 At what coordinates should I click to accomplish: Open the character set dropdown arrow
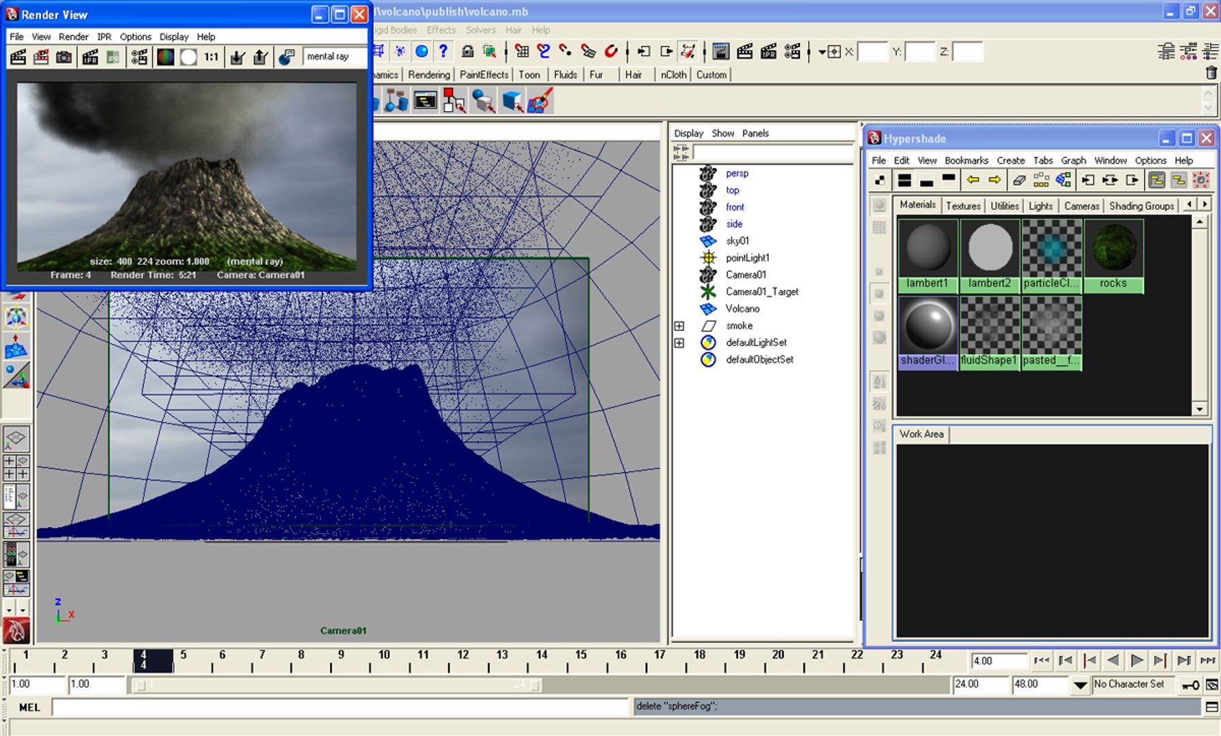[1080, 685]
